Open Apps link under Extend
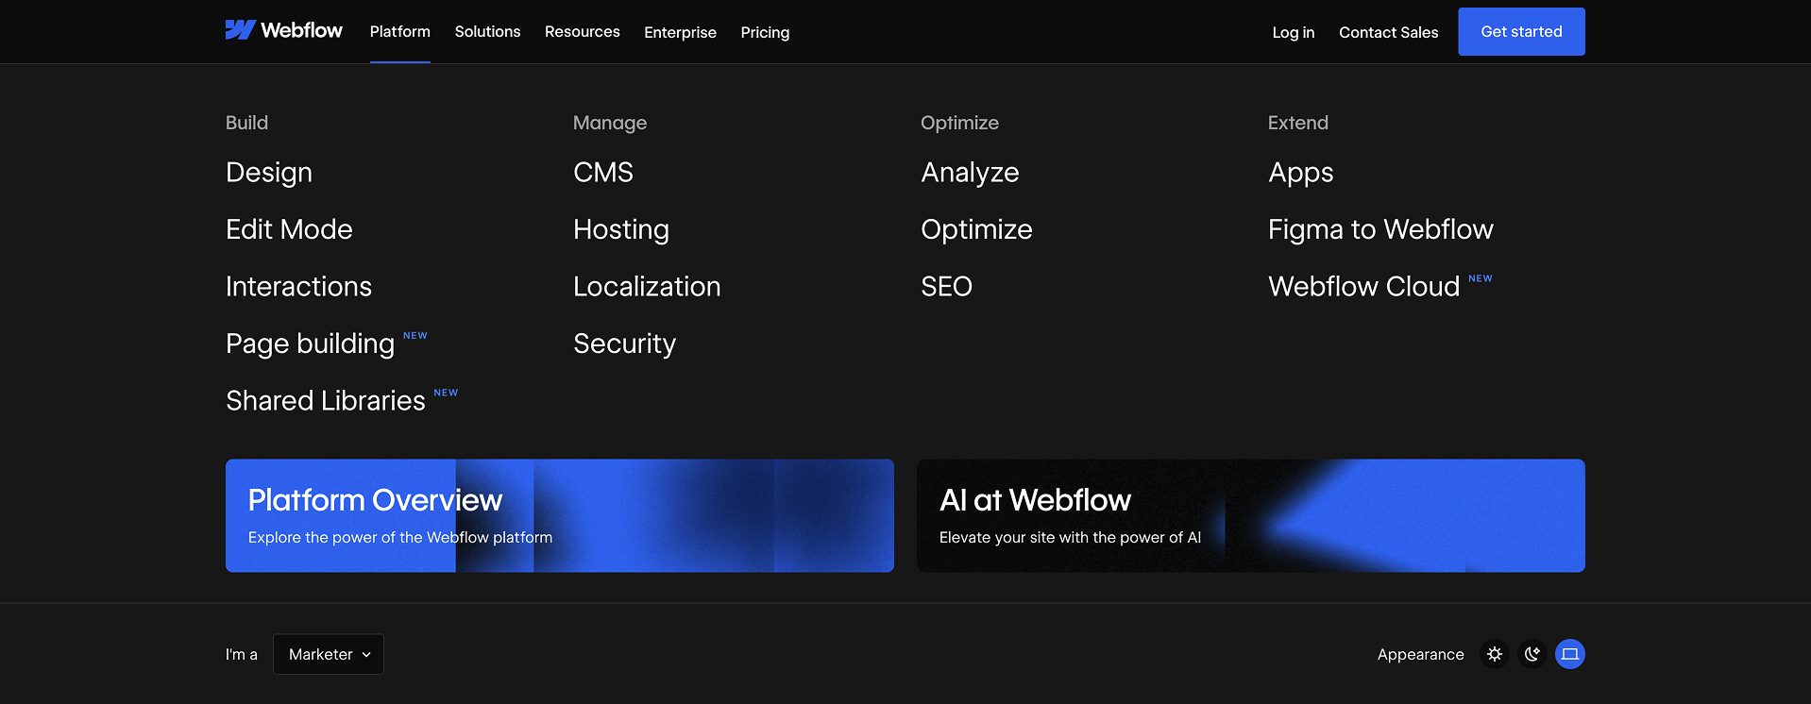1811x704 pixels. (x=1300, y=173)
